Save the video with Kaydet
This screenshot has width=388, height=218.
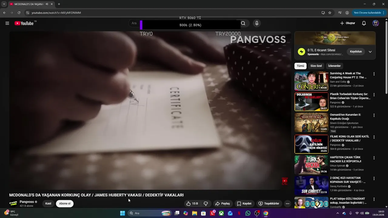[244, 204]
